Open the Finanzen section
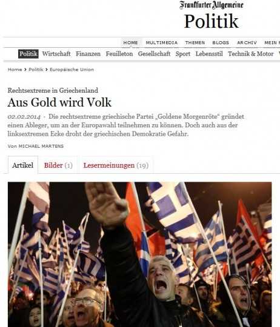 click(x=88, y=54)
